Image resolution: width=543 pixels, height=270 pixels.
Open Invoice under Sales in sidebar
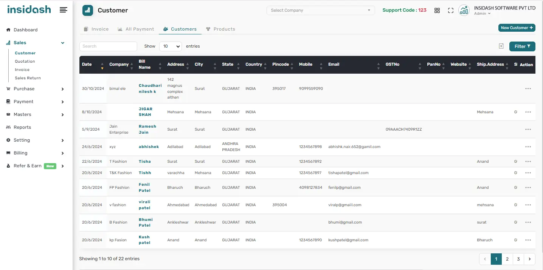pos(22,69)
